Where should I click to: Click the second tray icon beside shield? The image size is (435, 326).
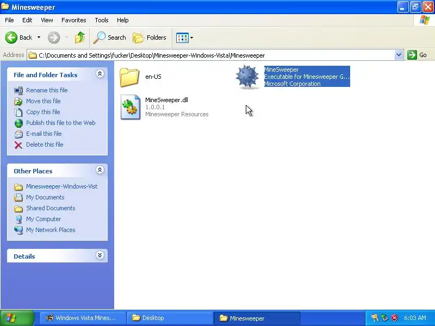tap(384, 318)
